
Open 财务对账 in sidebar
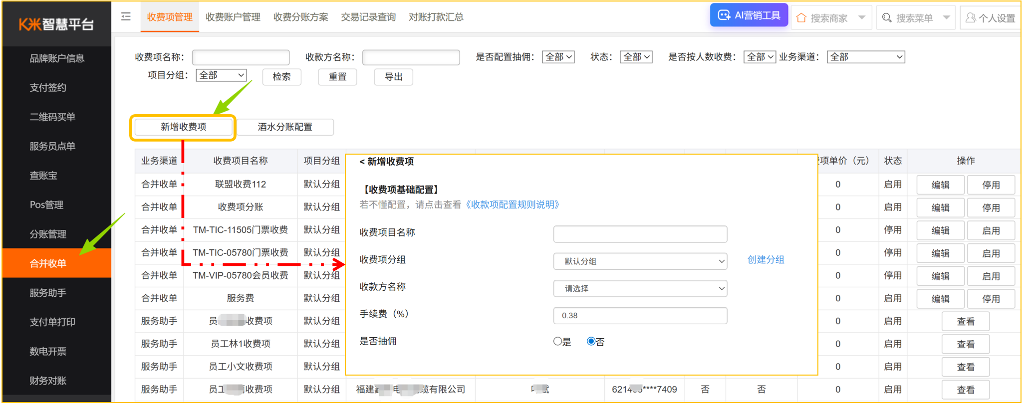click(x=57, y=381)
